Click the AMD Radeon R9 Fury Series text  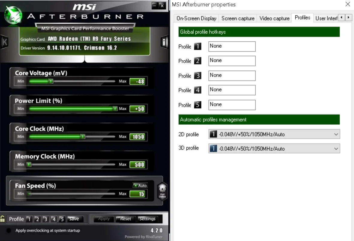click(x=89, y=39)
